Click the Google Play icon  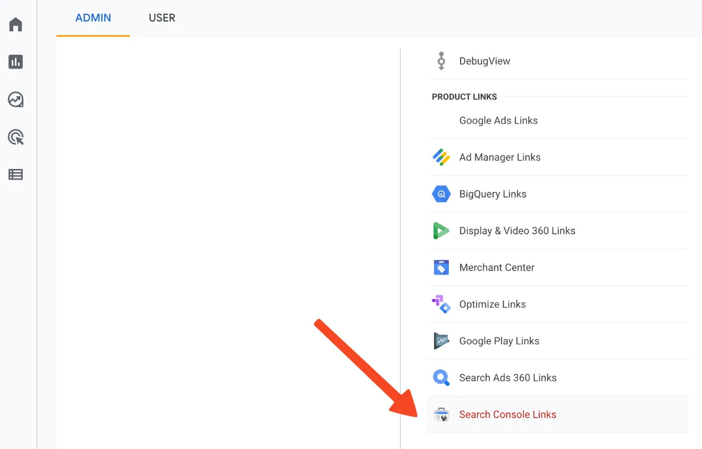tap(441, 341)
